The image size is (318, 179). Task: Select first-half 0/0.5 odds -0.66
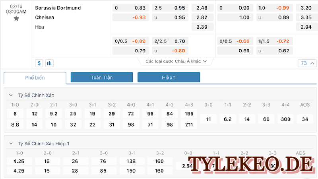(x=235, y=41)
